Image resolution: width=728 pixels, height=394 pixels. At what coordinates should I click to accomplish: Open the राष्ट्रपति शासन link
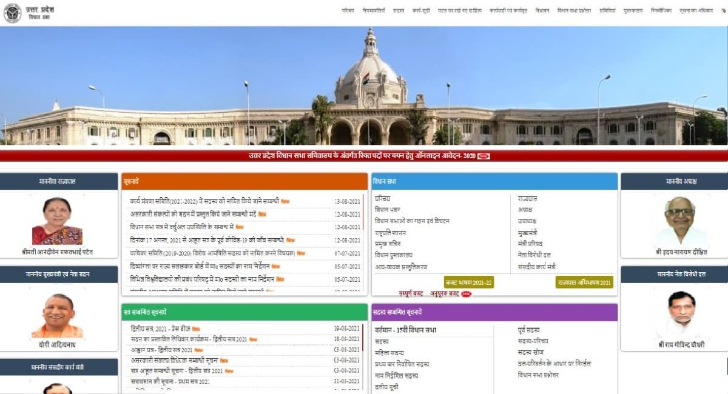pos(390,232)
